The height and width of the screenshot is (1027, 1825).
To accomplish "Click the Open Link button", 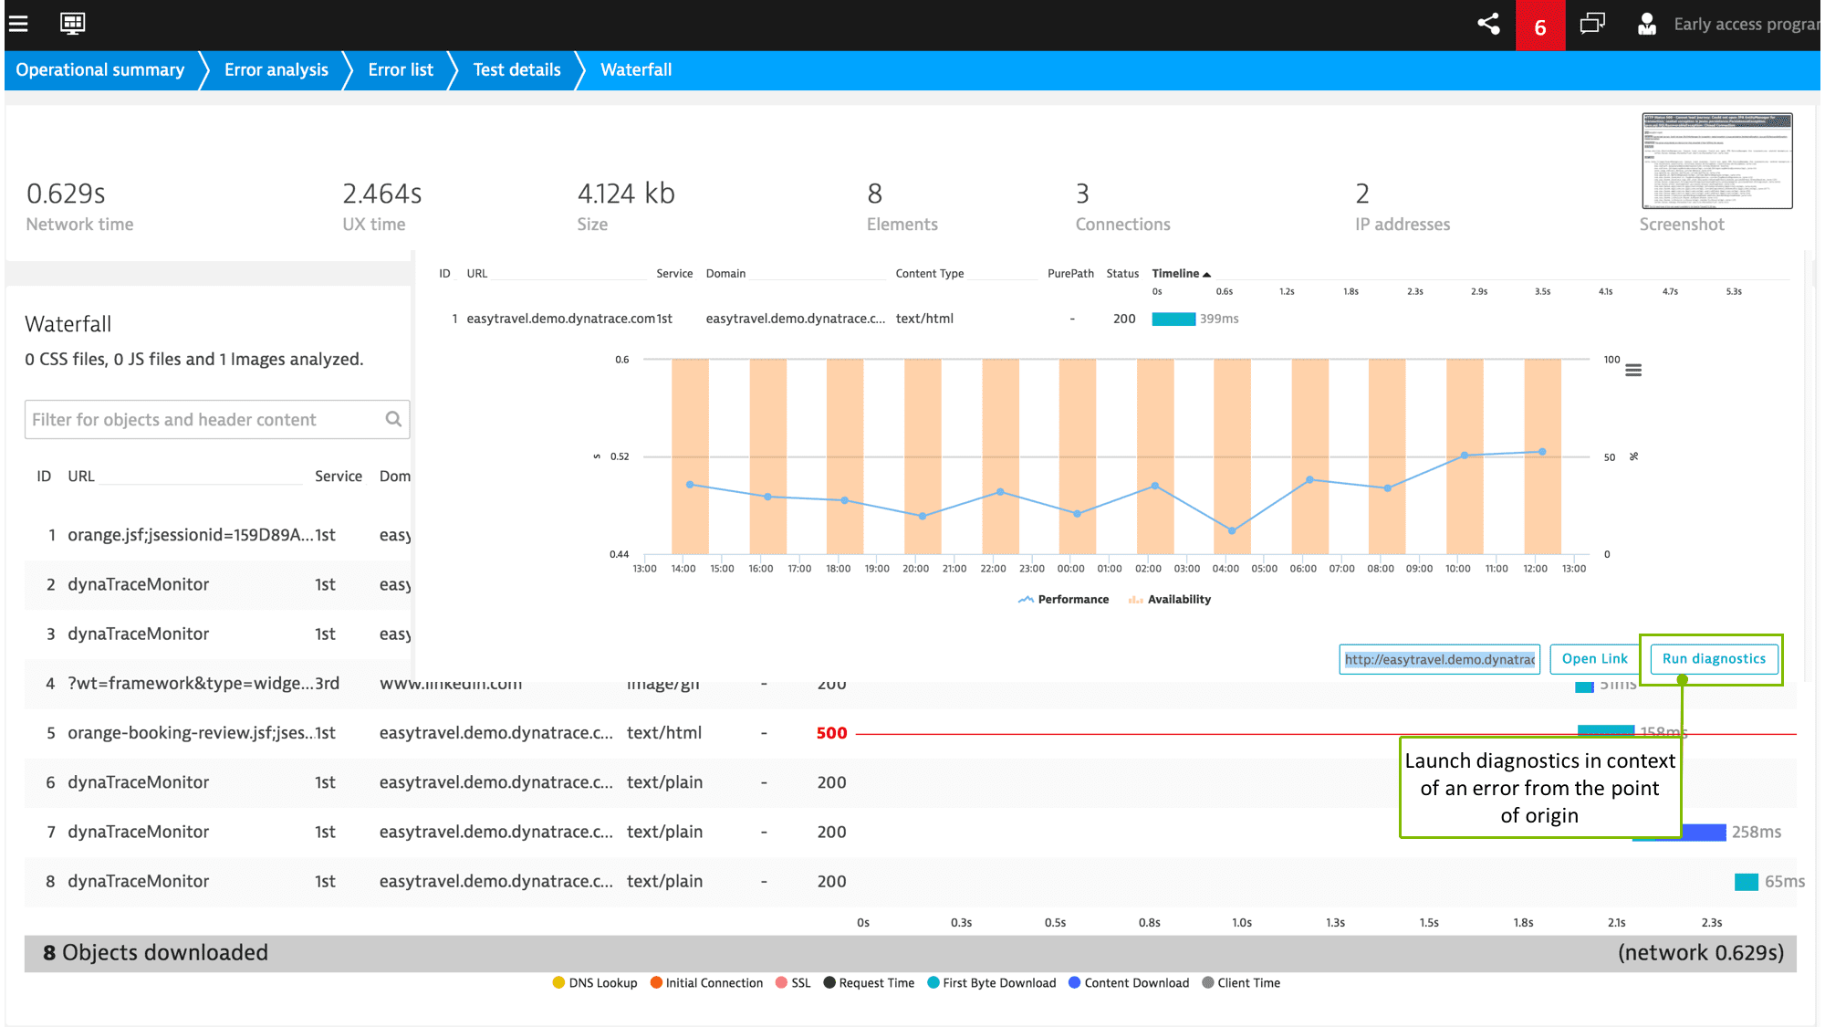I will coord(1594,659).
